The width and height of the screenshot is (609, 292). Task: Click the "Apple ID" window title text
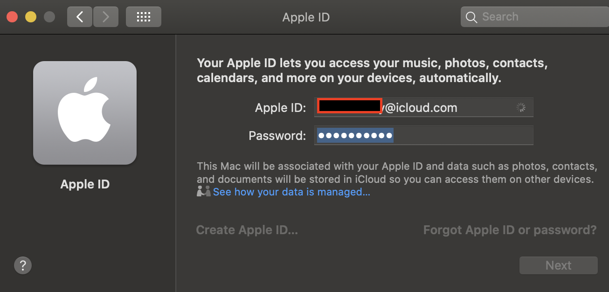[x=306, y=17]
